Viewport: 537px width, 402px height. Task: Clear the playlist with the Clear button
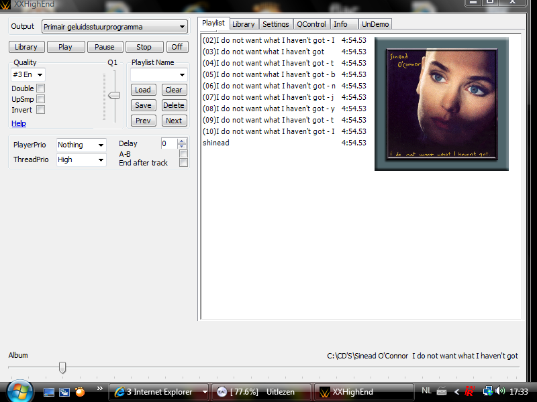click(x=174, y=90)
